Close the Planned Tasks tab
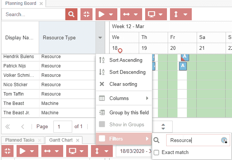232x160 pixels. click(x=39, y=141)
